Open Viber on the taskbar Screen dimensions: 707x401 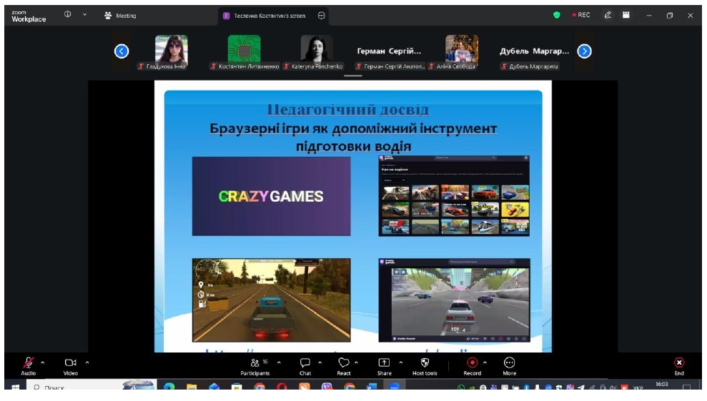tap(327, 387)
